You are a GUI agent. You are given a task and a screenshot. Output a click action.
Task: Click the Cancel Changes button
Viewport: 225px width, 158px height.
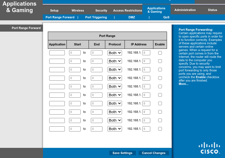coord(154,153)
